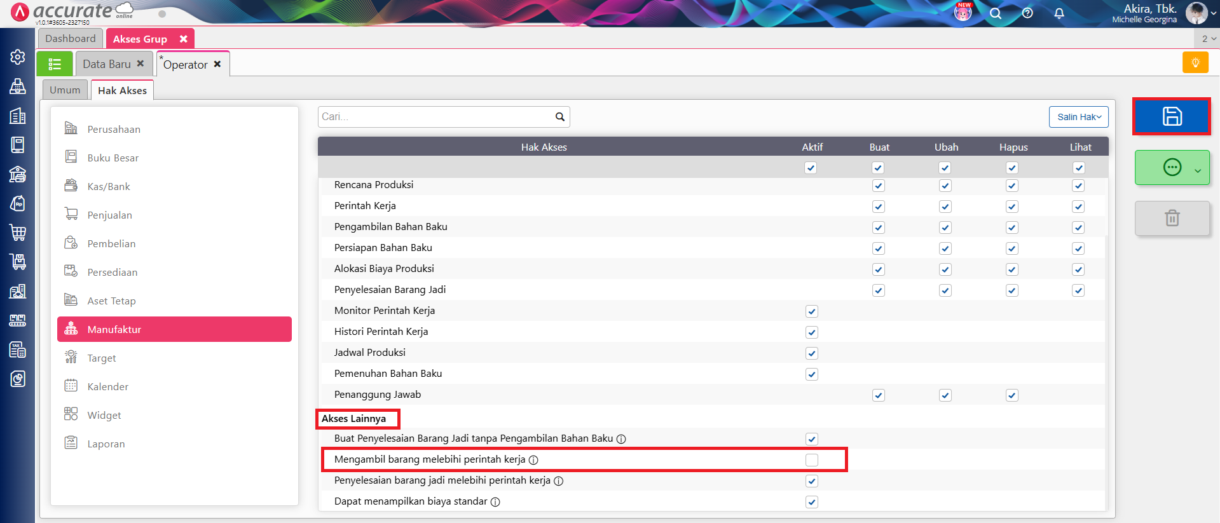Click the green list view button
This screenshot has width=1220, height=523.
click(x=55, y=64)
